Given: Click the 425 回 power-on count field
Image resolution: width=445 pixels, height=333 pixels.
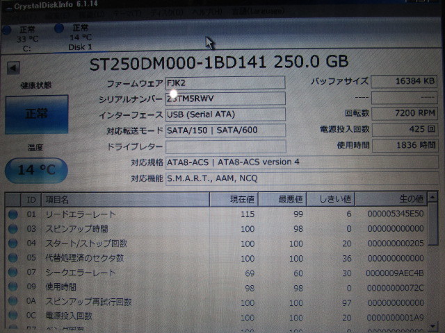Looking at the screenshot, I should click(405, 130).
